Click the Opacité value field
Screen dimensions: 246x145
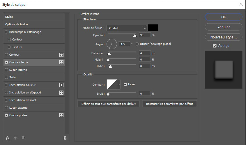[x=145, y=35]
